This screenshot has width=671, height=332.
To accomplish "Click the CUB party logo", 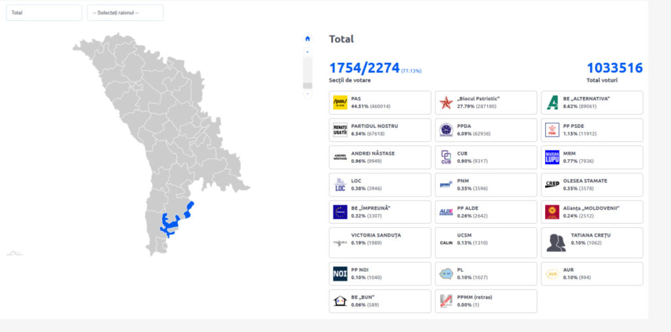I will (446, 157).
